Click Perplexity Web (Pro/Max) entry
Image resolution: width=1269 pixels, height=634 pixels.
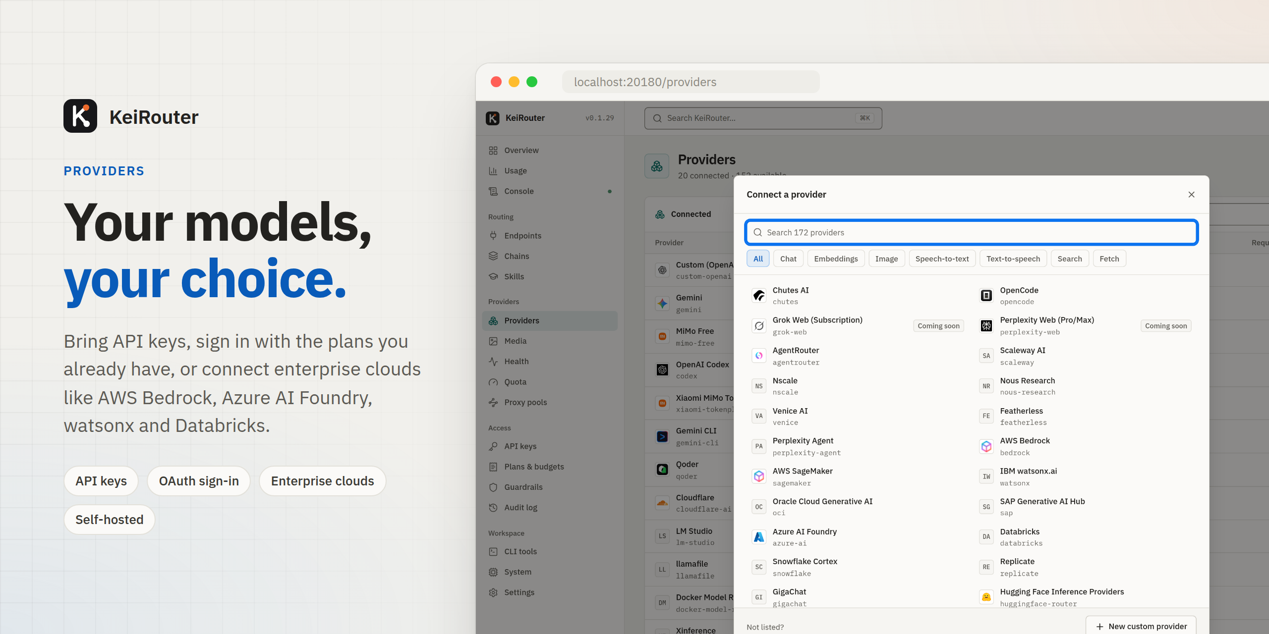1085,326
